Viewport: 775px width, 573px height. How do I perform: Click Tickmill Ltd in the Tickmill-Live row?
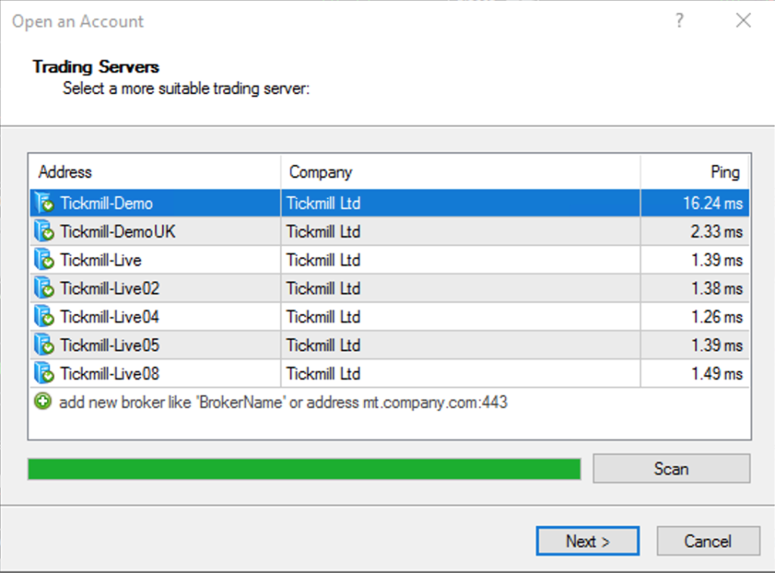click(x=323, y=260)
